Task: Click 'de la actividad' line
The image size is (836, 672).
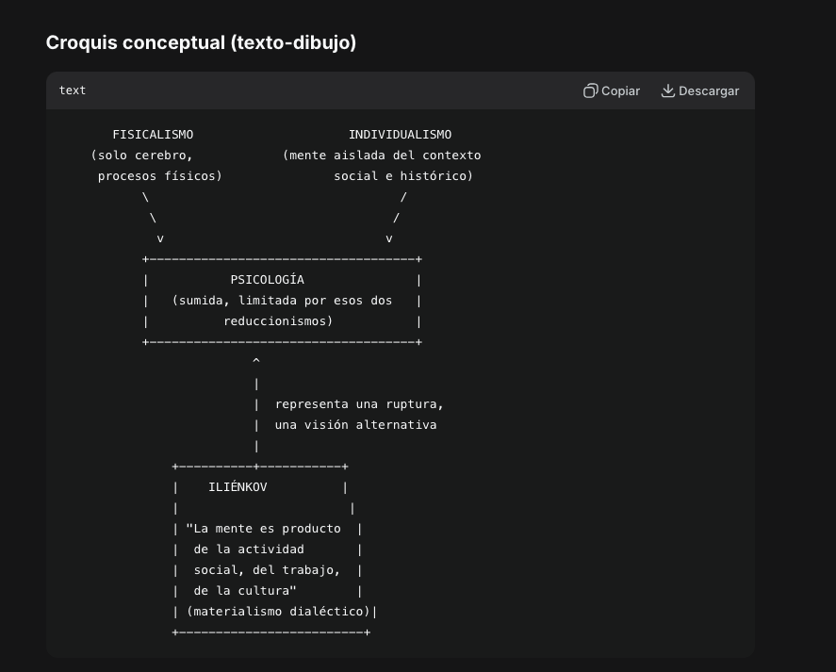Action: point(249,549)
